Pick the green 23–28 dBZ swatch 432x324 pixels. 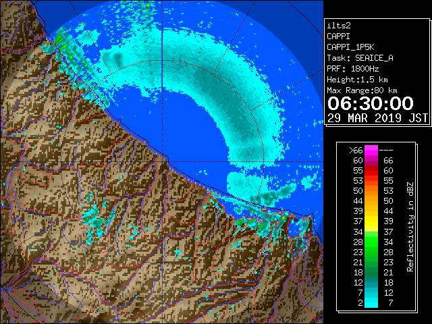click(371, 252)
